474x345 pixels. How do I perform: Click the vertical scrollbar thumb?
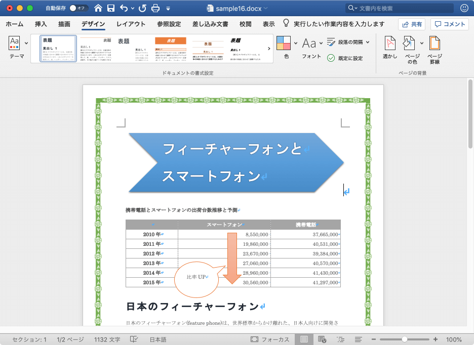click(470, 114)
